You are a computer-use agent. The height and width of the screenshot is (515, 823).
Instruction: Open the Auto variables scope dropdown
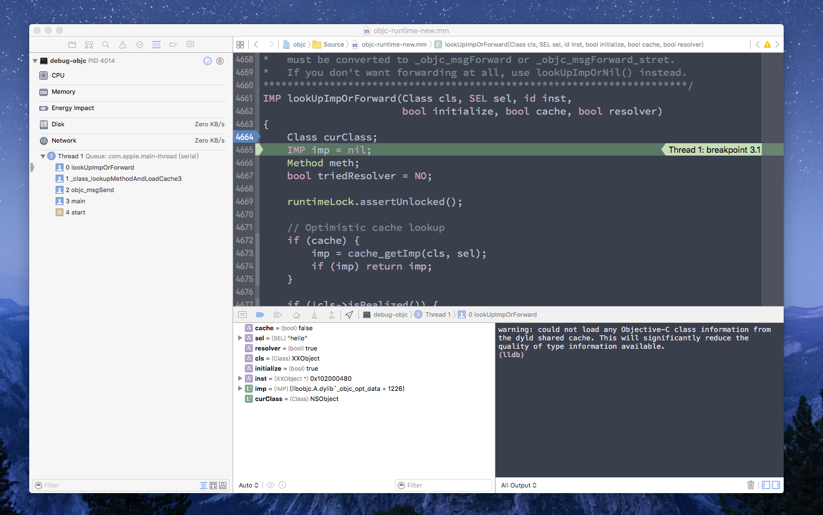point(248,485)
